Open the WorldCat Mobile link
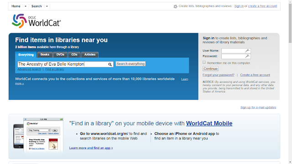The width and height of the screenshot is (292, 164). (209, 123)
